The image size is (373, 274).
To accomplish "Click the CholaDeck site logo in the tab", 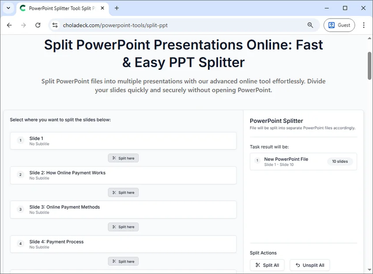I will tap(22, 8).
